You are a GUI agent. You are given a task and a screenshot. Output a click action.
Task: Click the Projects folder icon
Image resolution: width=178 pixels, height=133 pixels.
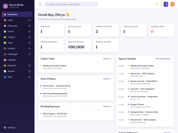tap(5, 37)
